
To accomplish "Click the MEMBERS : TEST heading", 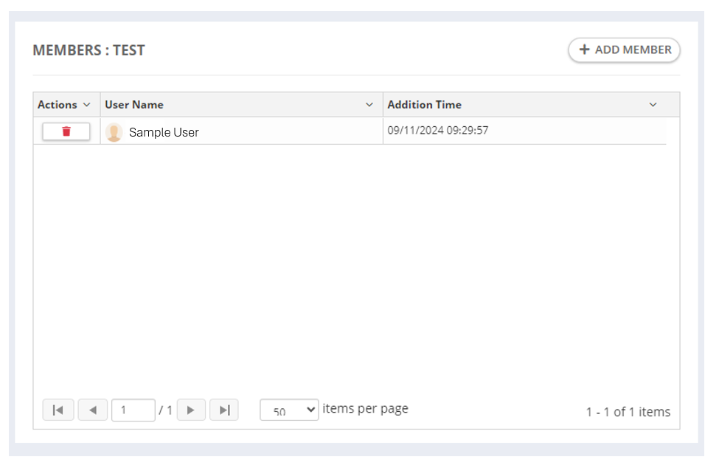I will [x=89, y=50].
